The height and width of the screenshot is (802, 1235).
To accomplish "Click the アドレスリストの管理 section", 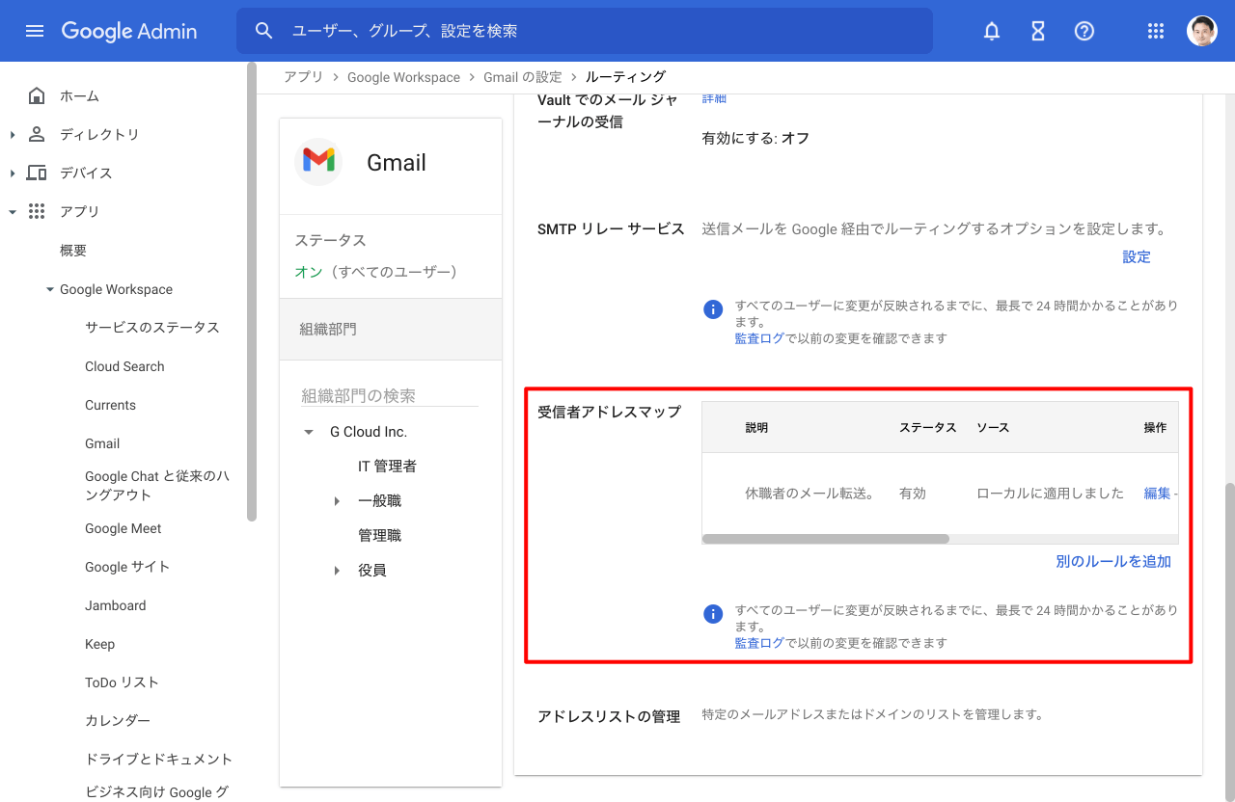I will (x=609, y=716).
